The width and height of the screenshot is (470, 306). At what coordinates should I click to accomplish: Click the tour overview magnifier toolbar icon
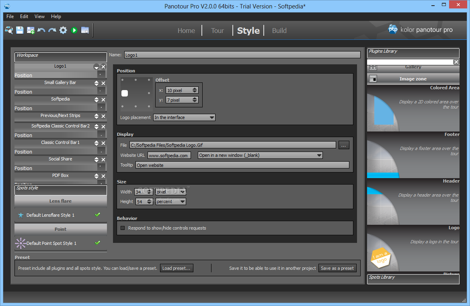click(x=9, y=30)
